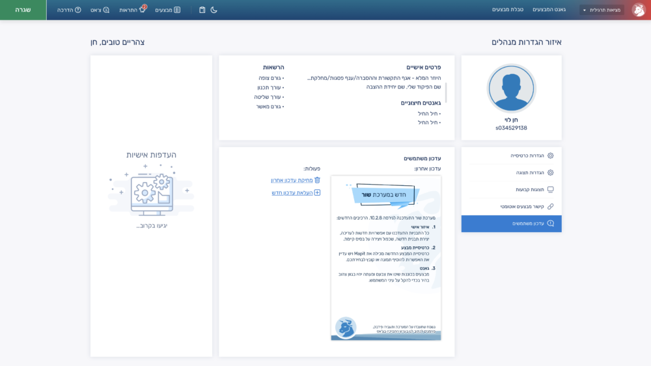
Task: Click the גורם צופה permission entry
Action: pyautogui.click(x=271, y=78)
